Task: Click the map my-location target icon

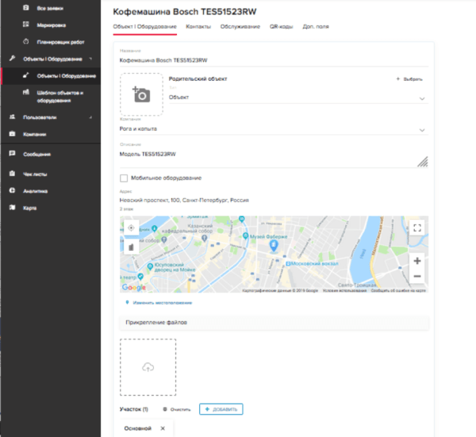Action: point(131,228)
